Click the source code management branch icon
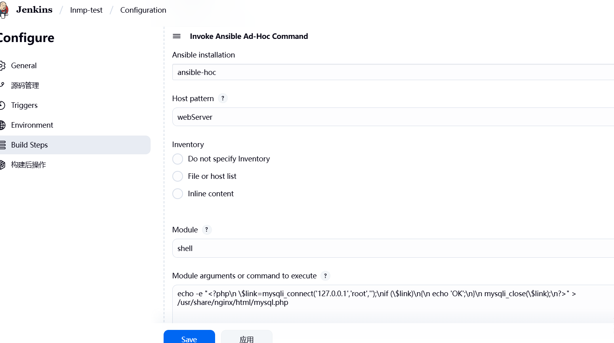614x343 pixels. coord(2,85)
